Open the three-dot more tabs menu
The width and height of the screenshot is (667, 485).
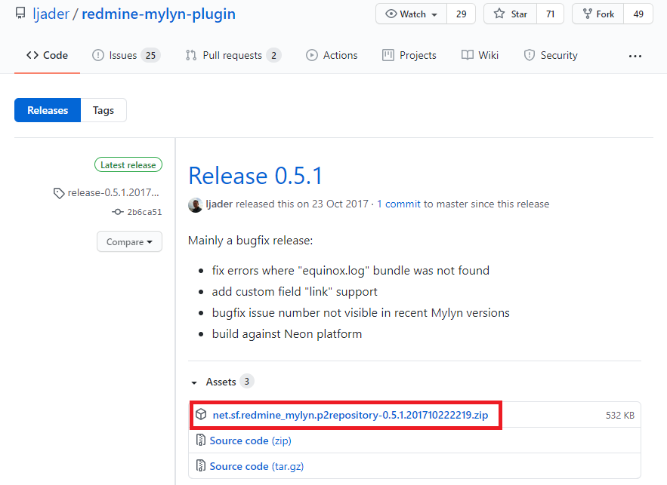coord(635,56)
